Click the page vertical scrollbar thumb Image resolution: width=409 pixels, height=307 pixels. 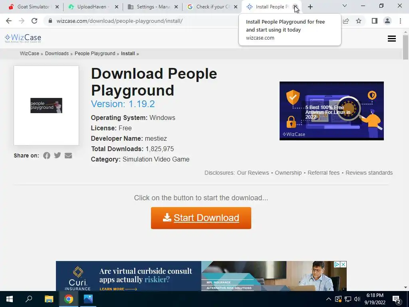[405, 47]
